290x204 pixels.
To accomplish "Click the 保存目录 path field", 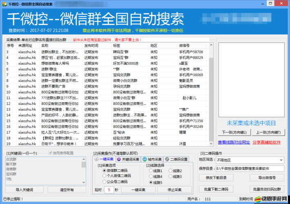I will pos(250,169).
